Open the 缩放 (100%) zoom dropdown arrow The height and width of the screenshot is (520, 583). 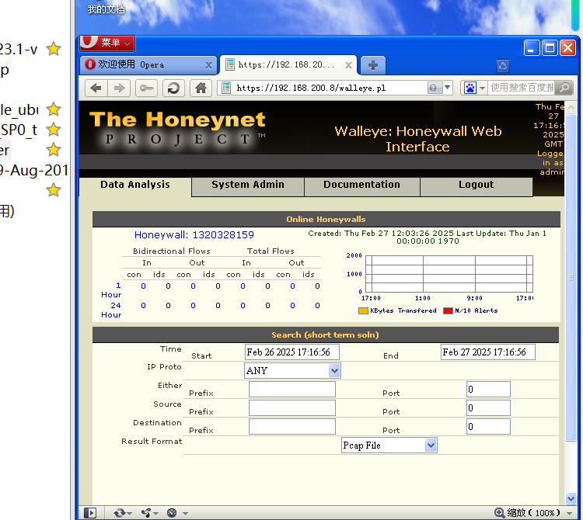569,513
